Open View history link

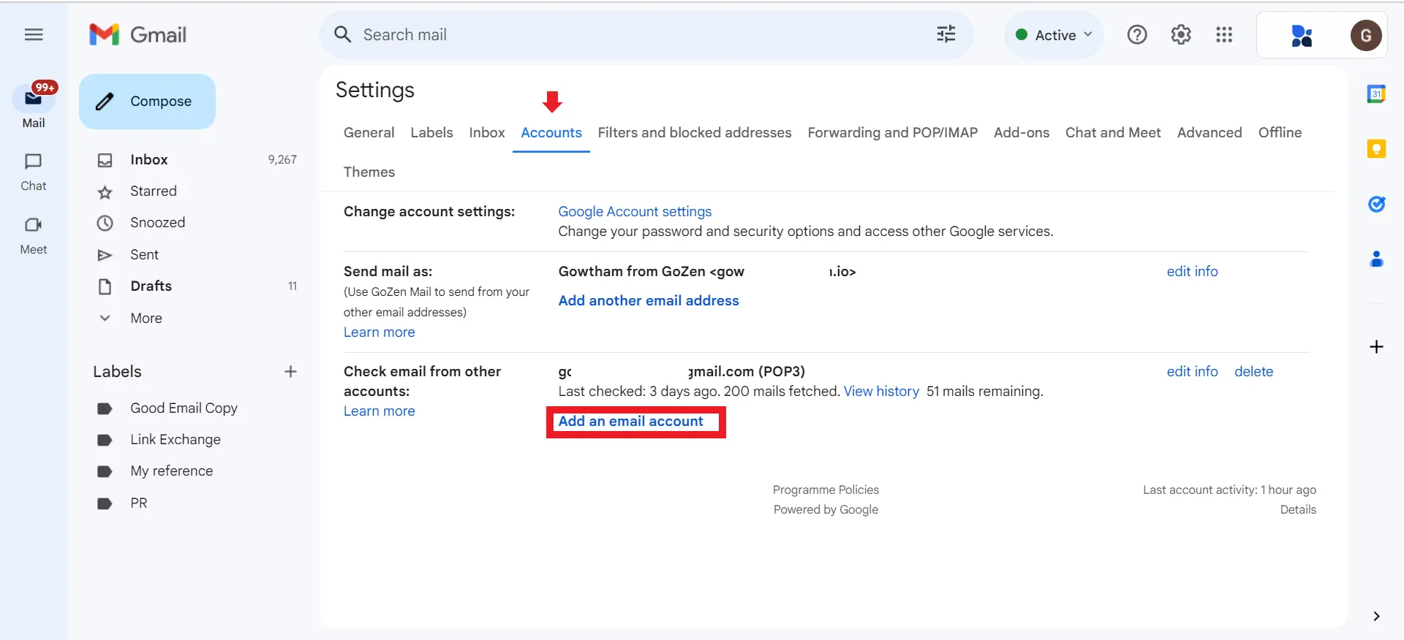881,391
